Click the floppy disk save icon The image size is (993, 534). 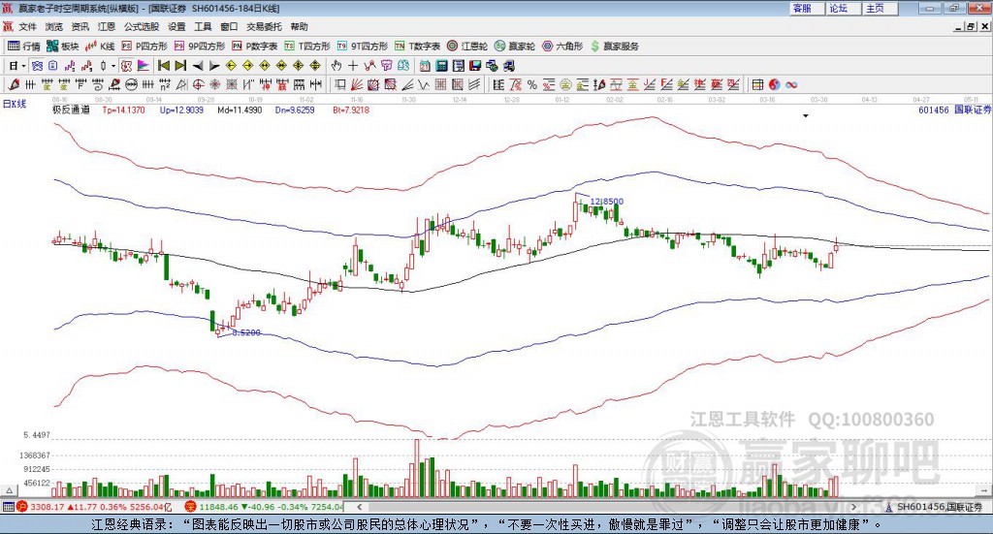click(475, 66)
